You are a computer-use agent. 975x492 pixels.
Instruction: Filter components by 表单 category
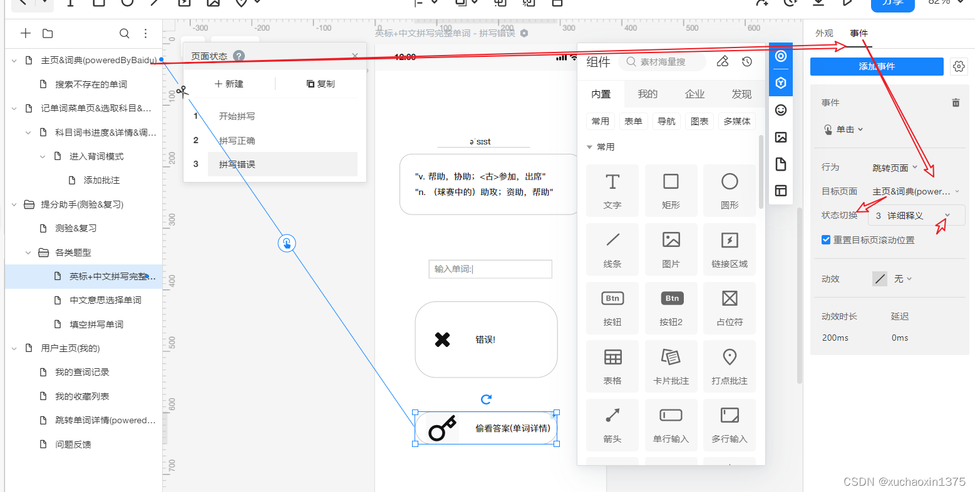coord(633,121)
